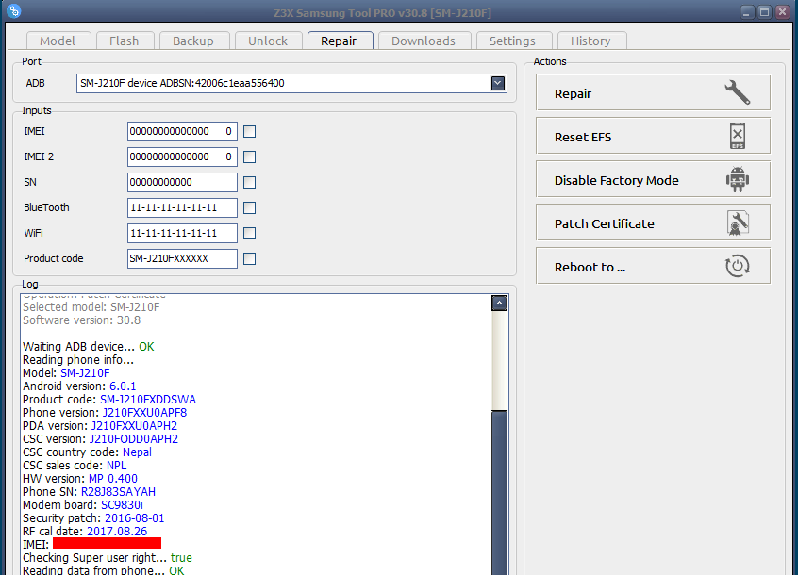798x575 pixels.
Task: Maximize the Z3X Samsung Tool window
Action: [x=764, y=11]
